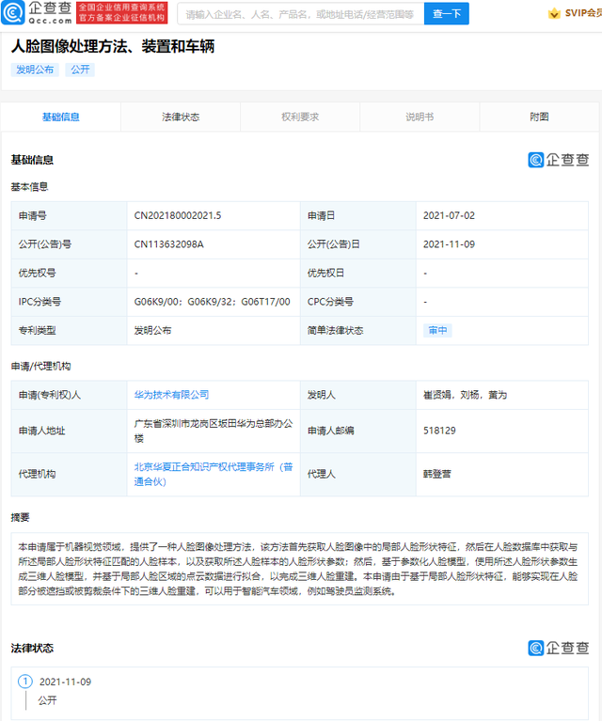Viewport: 602px width, 721px height.
Task: Click the patent title 人脸图像处理方法、装置和车辆
Action: click(x=112, y=46)
